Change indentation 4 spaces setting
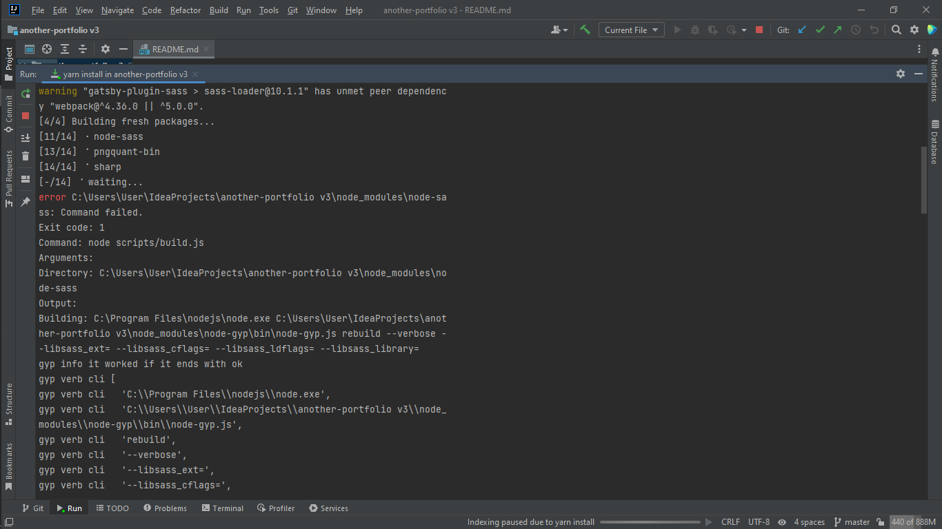The height and width of the screenshot is (529, 942). pos(809,522)
